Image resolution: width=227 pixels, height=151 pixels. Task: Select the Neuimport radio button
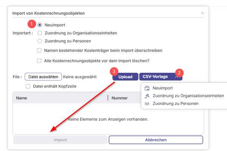click(x=40, y=25)
